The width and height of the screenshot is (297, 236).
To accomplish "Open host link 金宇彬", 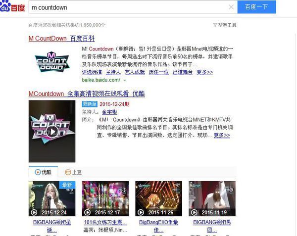I will pyautogui.click(x=109, y=112).
